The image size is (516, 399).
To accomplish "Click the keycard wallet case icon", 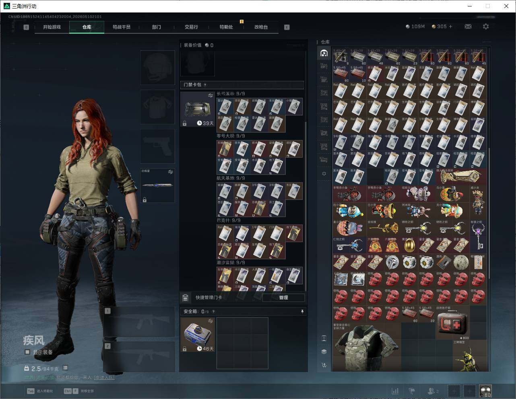I will tap(198, 109).
